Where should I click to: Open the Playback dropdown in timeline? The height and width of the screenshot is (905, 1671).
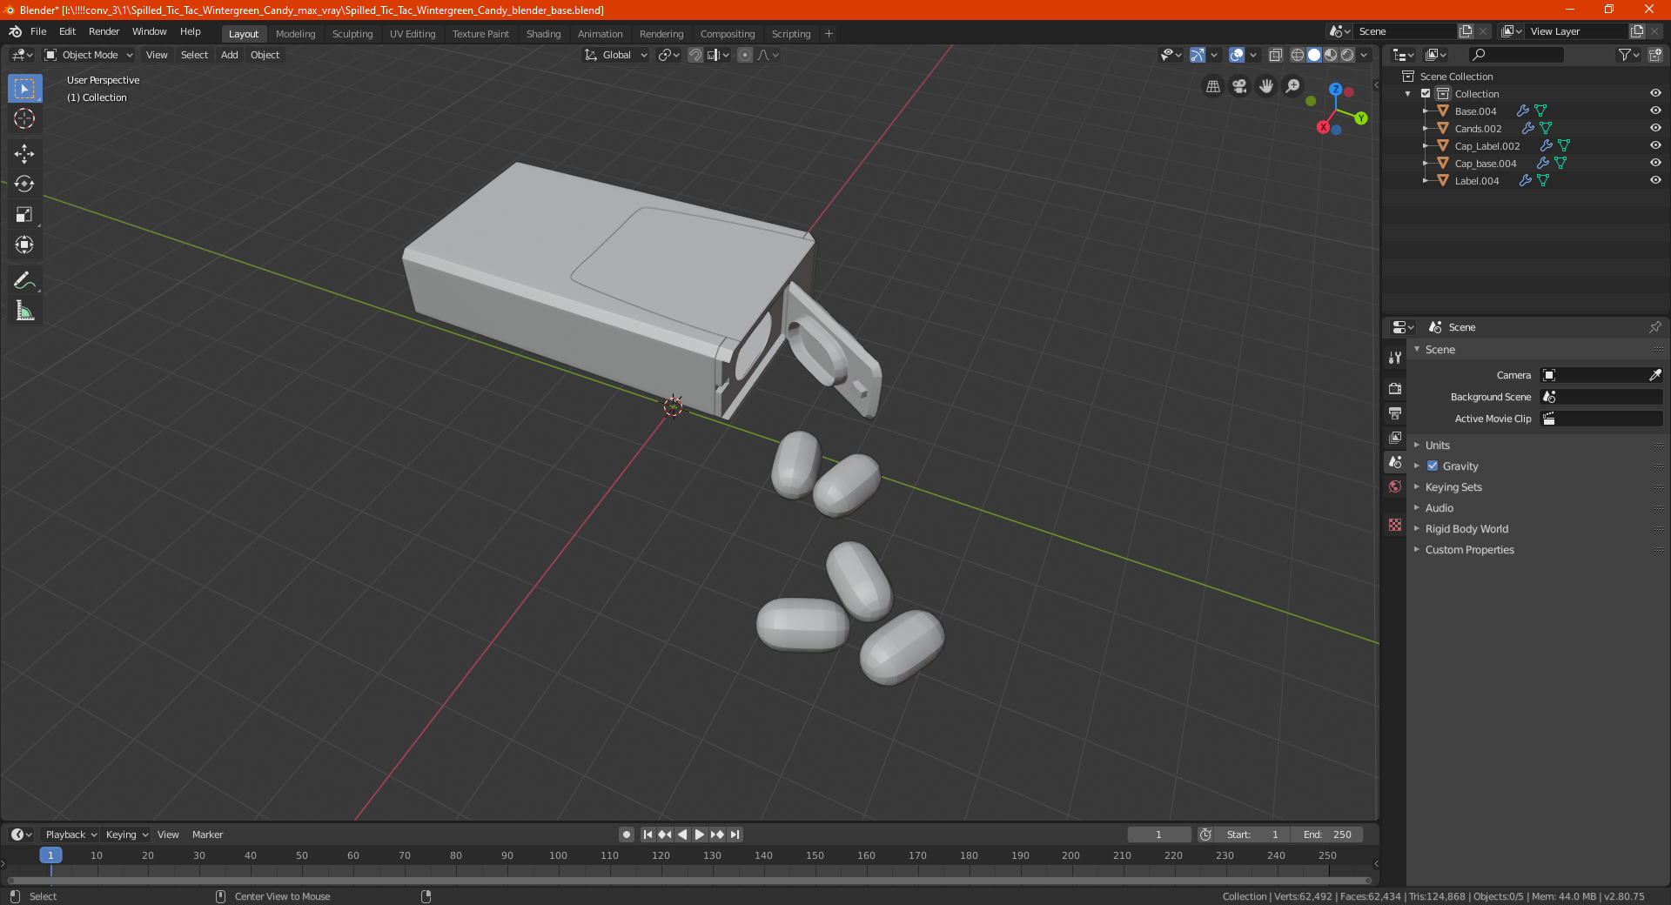70,835
